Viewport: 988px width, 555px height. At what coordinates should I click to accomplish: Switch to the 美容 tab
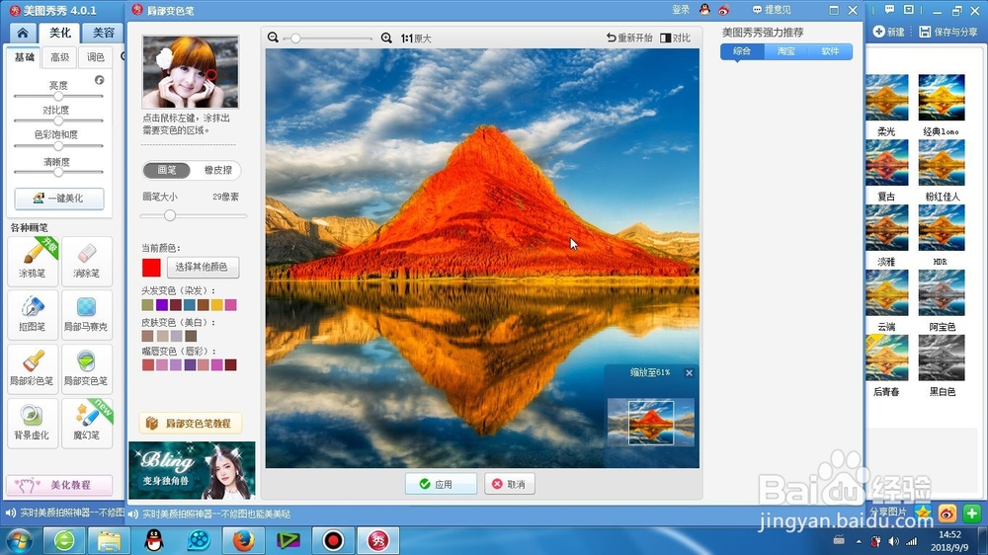tap(104, 33)
